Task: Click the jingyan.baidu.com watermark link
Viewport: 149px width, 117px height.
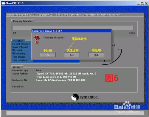Action: point(127,112)
